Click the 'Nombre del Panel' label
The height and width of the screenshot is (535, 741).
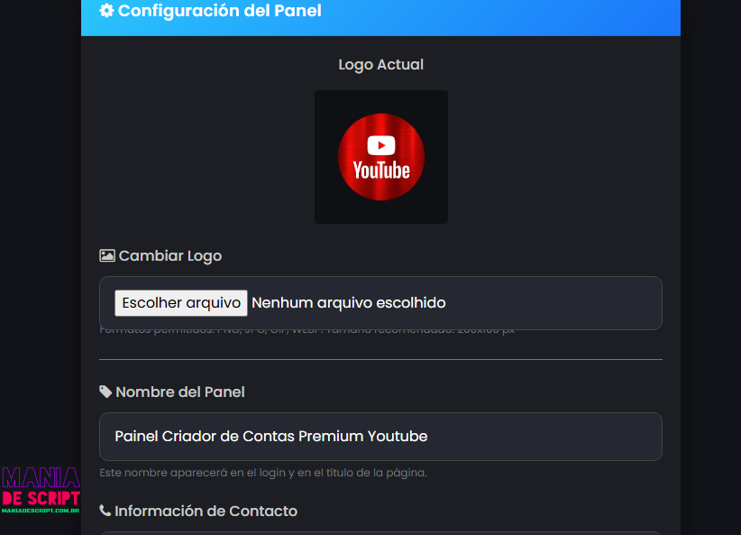tap(180, 392)
